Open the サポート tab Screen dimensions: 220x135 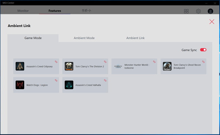87,11
